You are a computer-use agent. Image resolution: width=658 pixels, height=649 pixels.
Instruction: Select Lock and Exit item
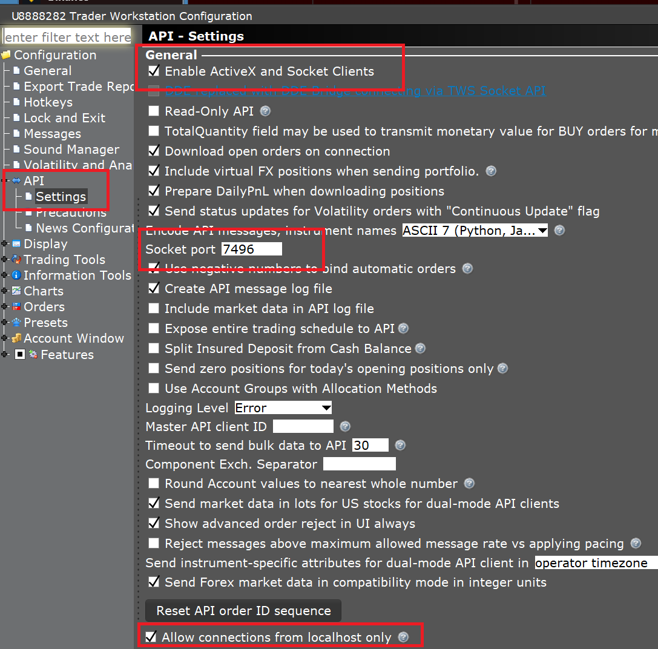tap(64, 117)
